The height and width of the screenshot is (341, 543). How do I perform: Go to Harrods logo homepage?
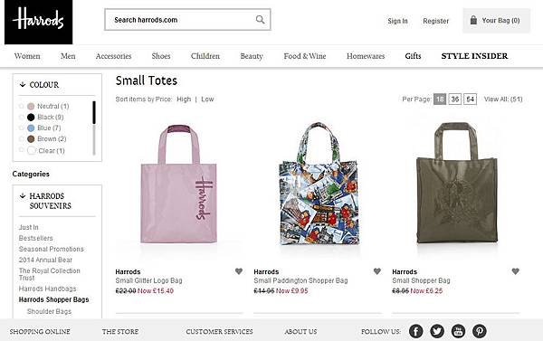point(38,22)
